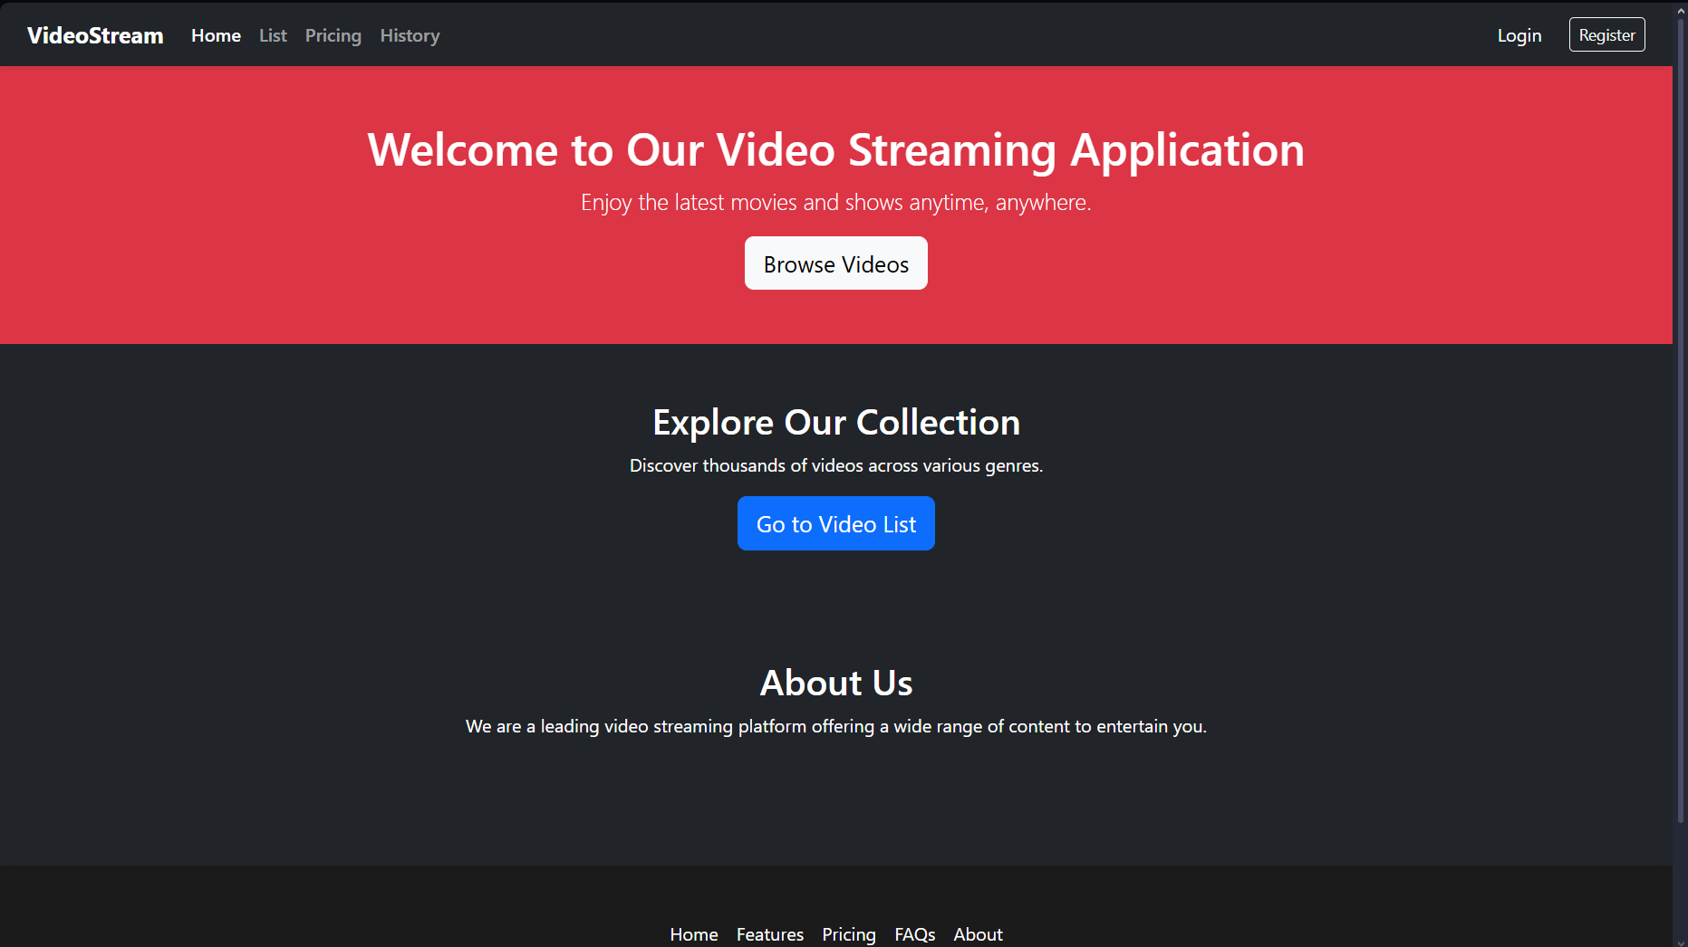Screen dimensions: 1688x947
Task: Select the Explore Our Collection heading
Action: 835,422
